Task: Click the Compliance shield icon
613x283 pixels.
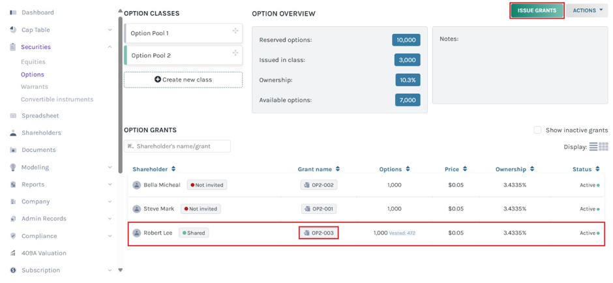Action: coord(13,236)
